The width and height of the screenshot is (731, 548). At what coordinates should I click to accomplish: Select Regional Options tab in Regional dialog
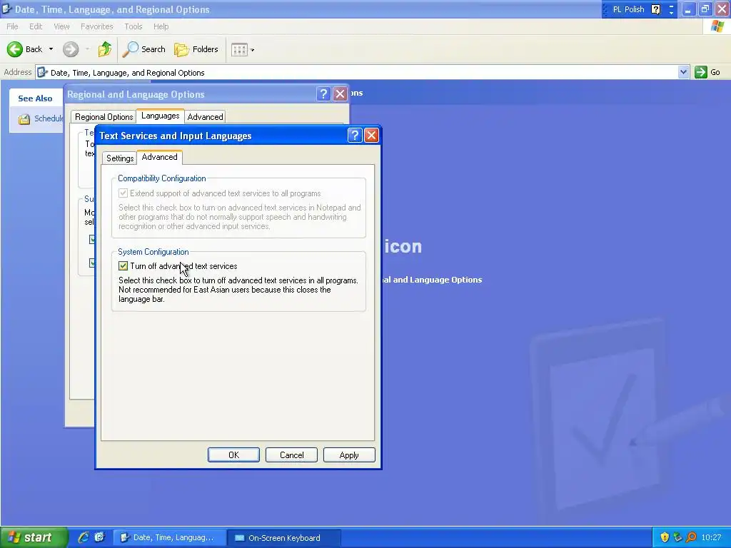point(104,117)
